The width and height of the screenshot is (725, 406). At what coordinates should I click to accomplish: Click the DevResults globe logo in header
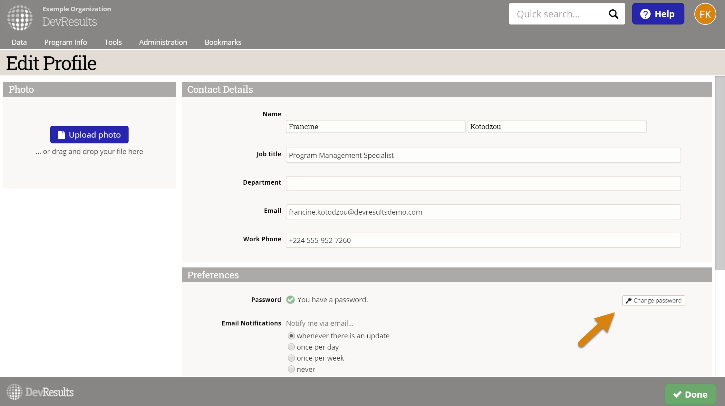tap(20, 18)
